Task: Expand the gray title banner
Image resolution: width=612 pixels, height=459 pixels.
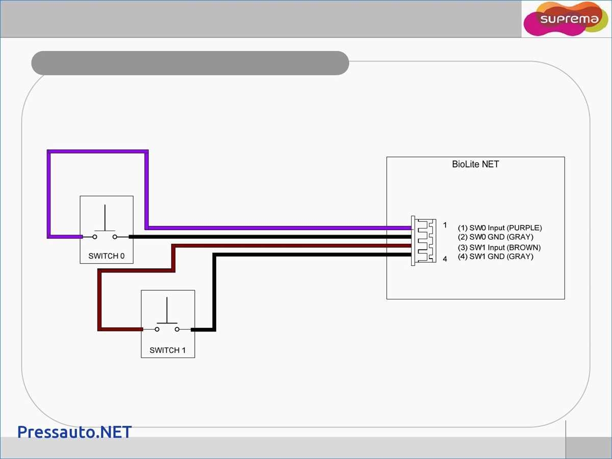Action: (x=190, y=62)
